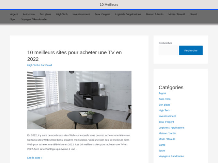Open the Argent menu item
This screenshot has width=218, height=163.
click(x=14, y=14)
